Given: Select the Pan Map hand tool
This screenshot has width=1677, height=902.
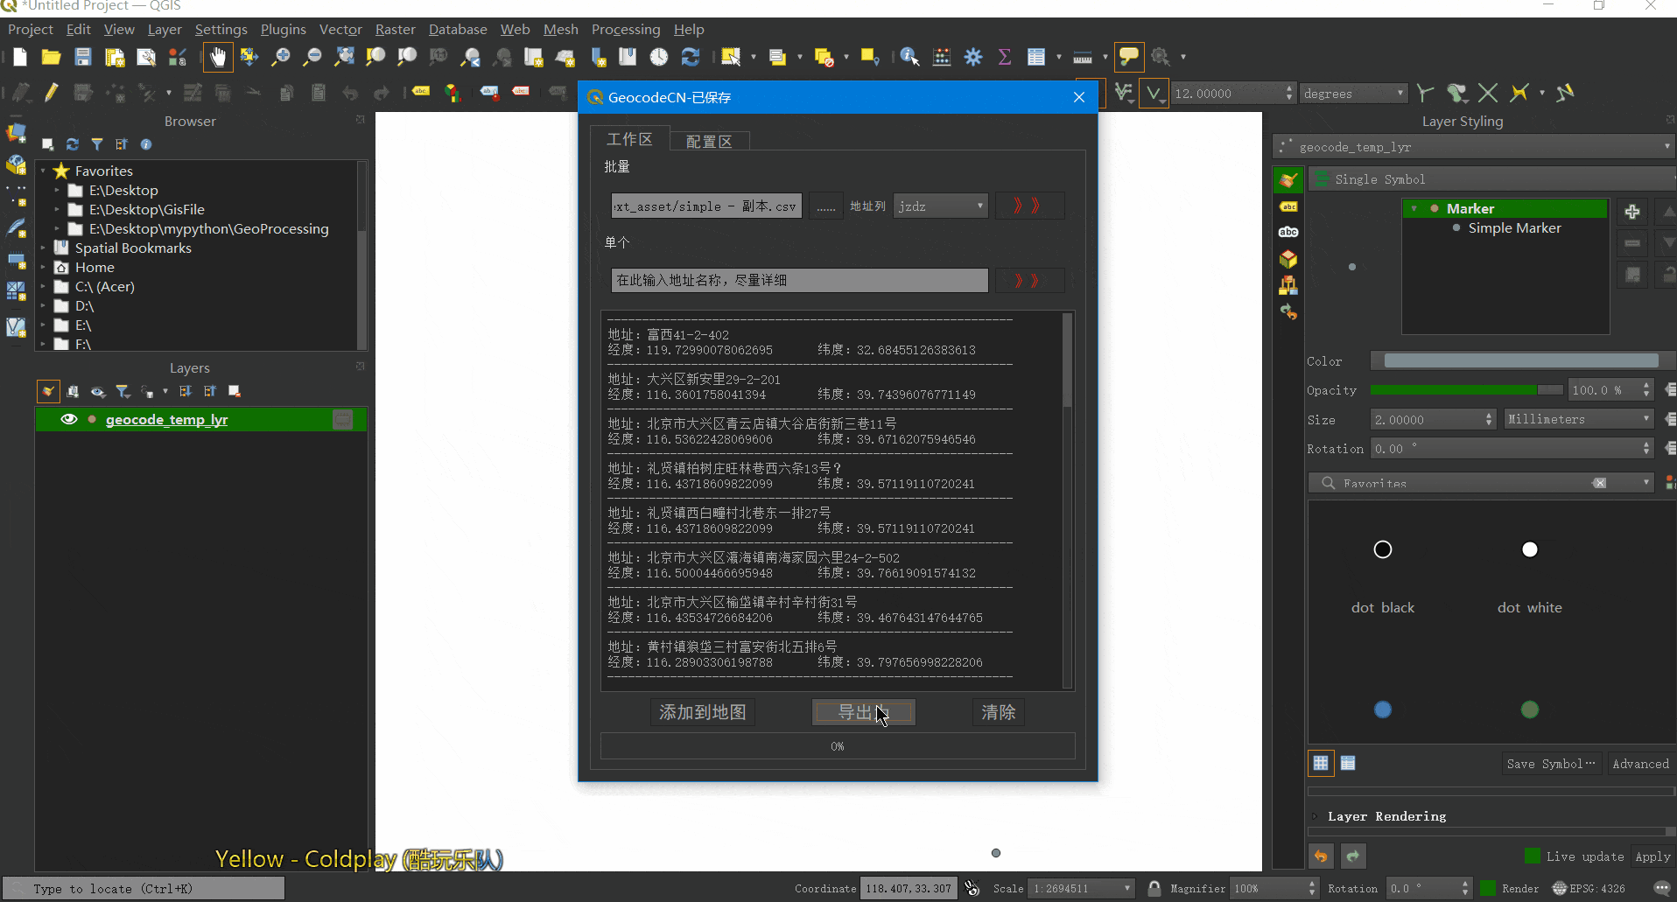Looking at the screenshot, I should (x=218, y=58).
